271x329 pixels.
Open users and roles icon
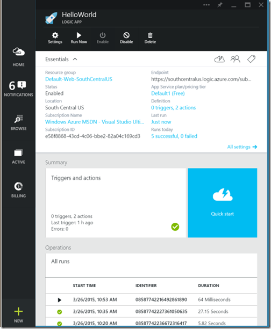(236, 59)
